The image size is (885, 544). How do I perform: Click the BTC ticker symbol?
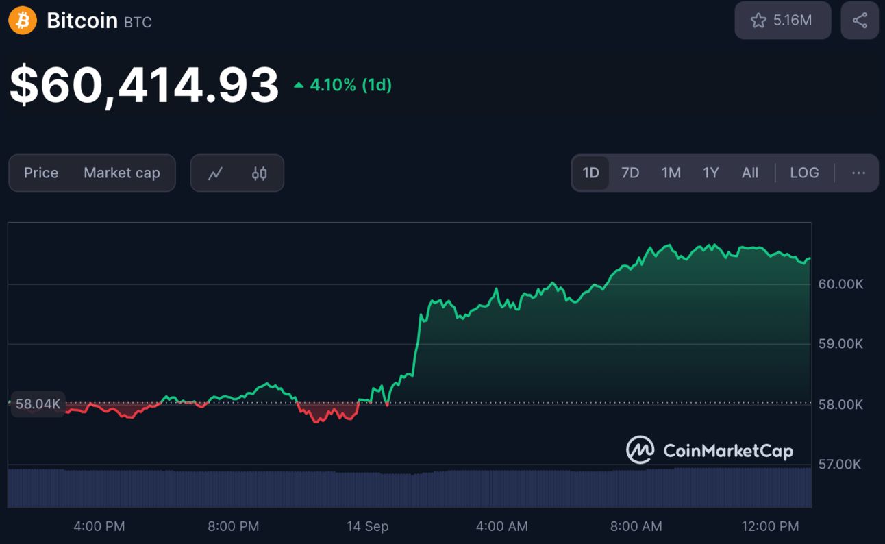138,23
